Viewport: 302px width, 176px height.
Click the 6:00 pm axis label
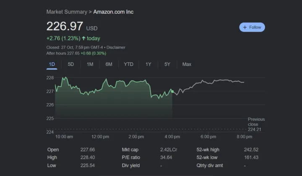(x=208, y=137)
